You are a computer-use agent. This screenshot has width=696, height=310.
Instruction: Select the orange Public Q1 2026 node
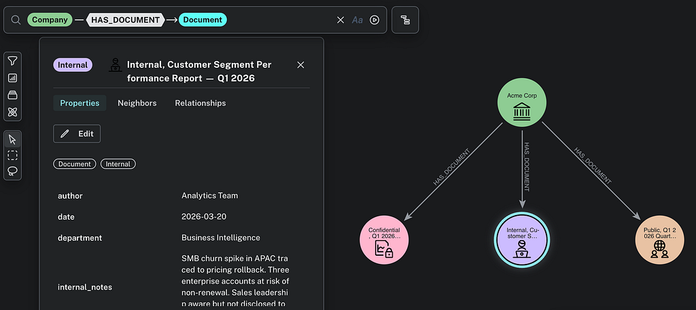pos(659,240)
